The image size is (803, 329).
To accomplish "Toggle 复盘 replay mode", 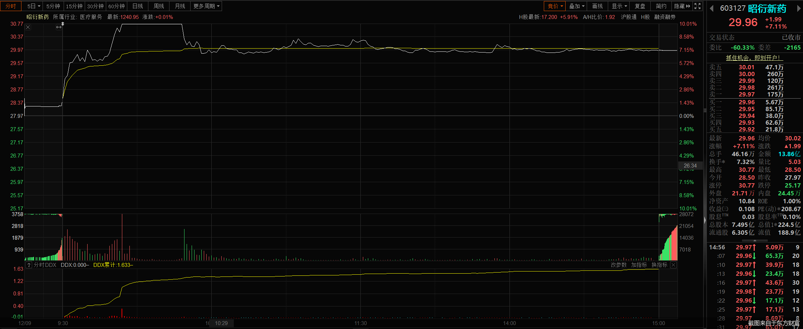I will click(640, 6).
